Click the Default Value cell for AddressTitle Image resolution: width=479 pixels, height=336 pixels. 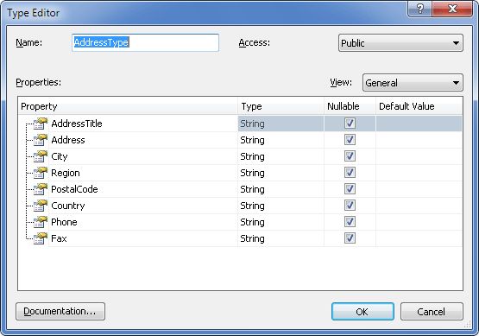[x=419, y=124]
